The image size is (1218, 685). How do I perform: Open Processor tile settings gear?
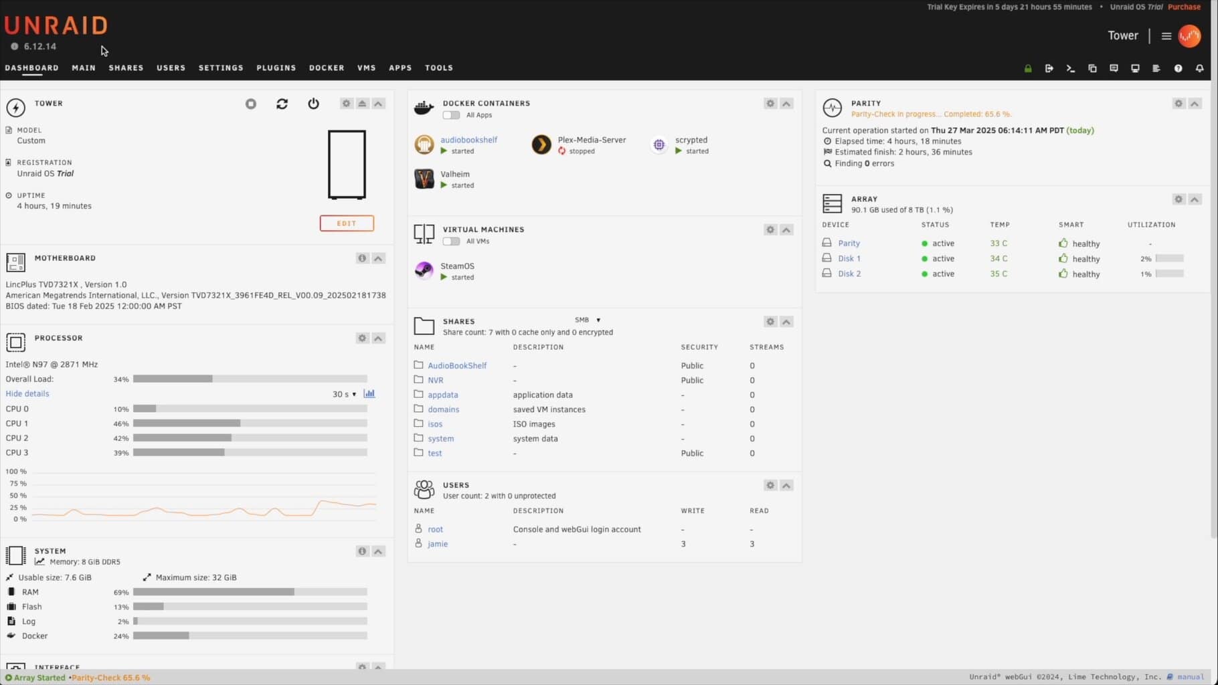(x=362, y=338)
